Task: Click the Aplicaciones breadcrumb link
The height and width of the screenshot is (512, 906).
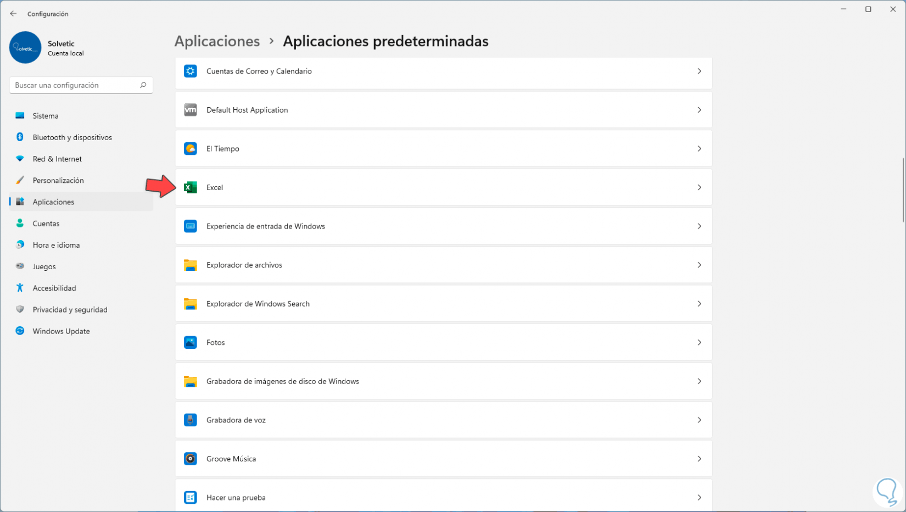Action: (x=217, y=41)
